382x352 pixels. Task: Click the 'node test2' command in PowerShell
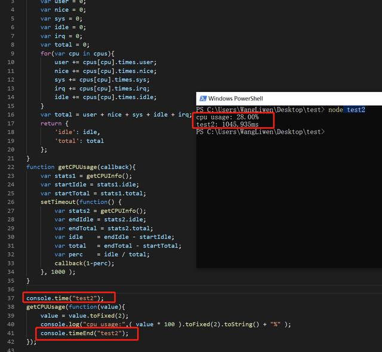pyautogui.click(x=346, y=110)
